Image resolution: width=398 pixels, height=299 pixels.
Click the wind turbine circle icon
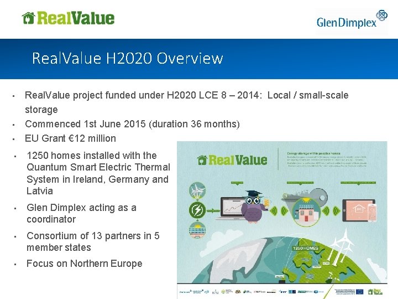pos(197,190)
